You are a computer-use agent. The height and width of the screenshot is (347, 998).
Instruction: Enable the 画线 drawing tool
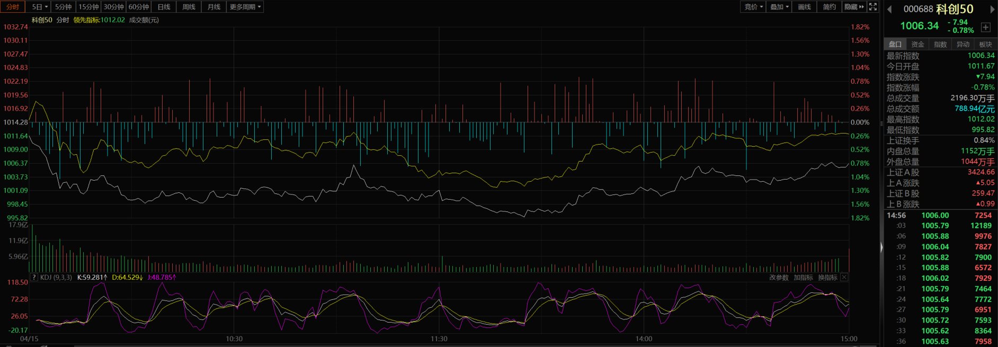click(804, 7)
